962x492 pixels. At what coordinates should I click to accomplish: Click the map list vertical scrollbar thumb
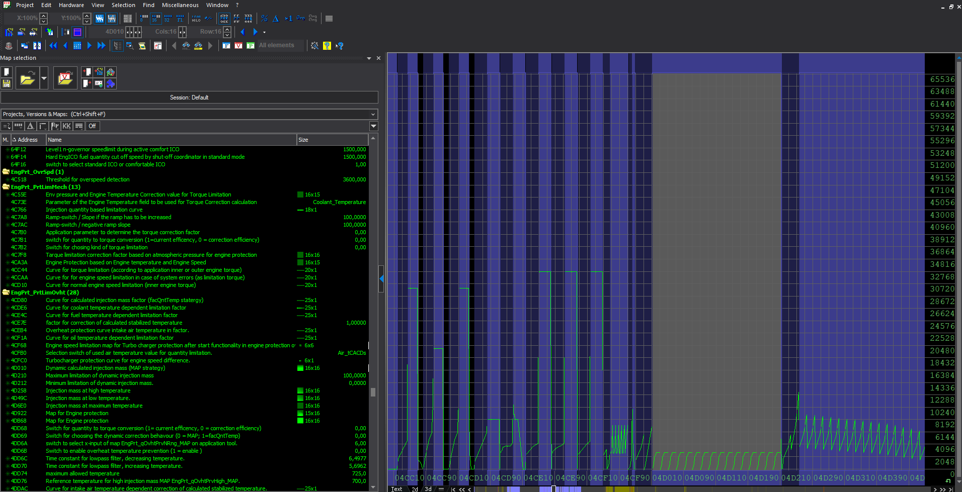pyautogui.click(x=373, y=392)
